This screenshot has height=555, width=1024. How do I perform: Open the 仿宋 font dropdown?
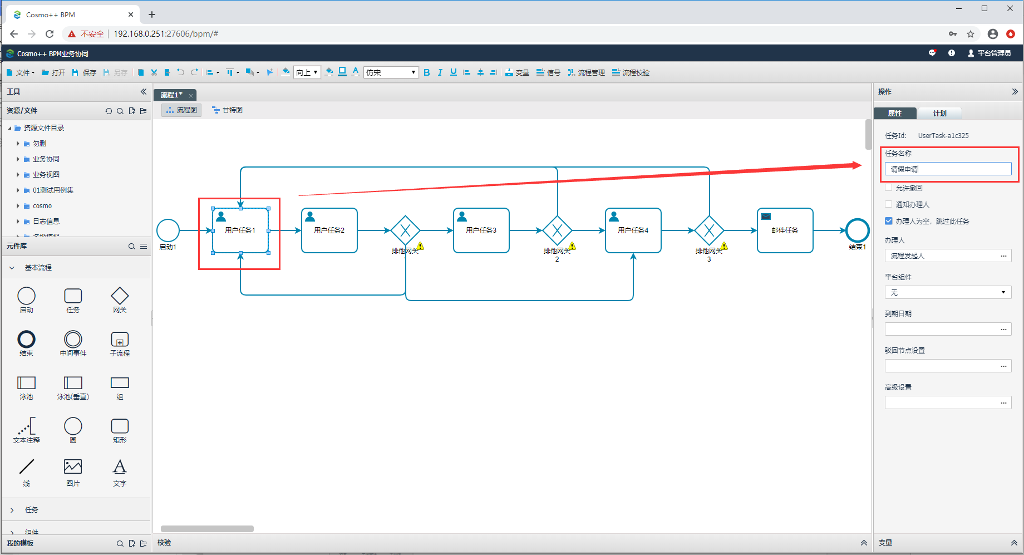(x=391, y=72)
